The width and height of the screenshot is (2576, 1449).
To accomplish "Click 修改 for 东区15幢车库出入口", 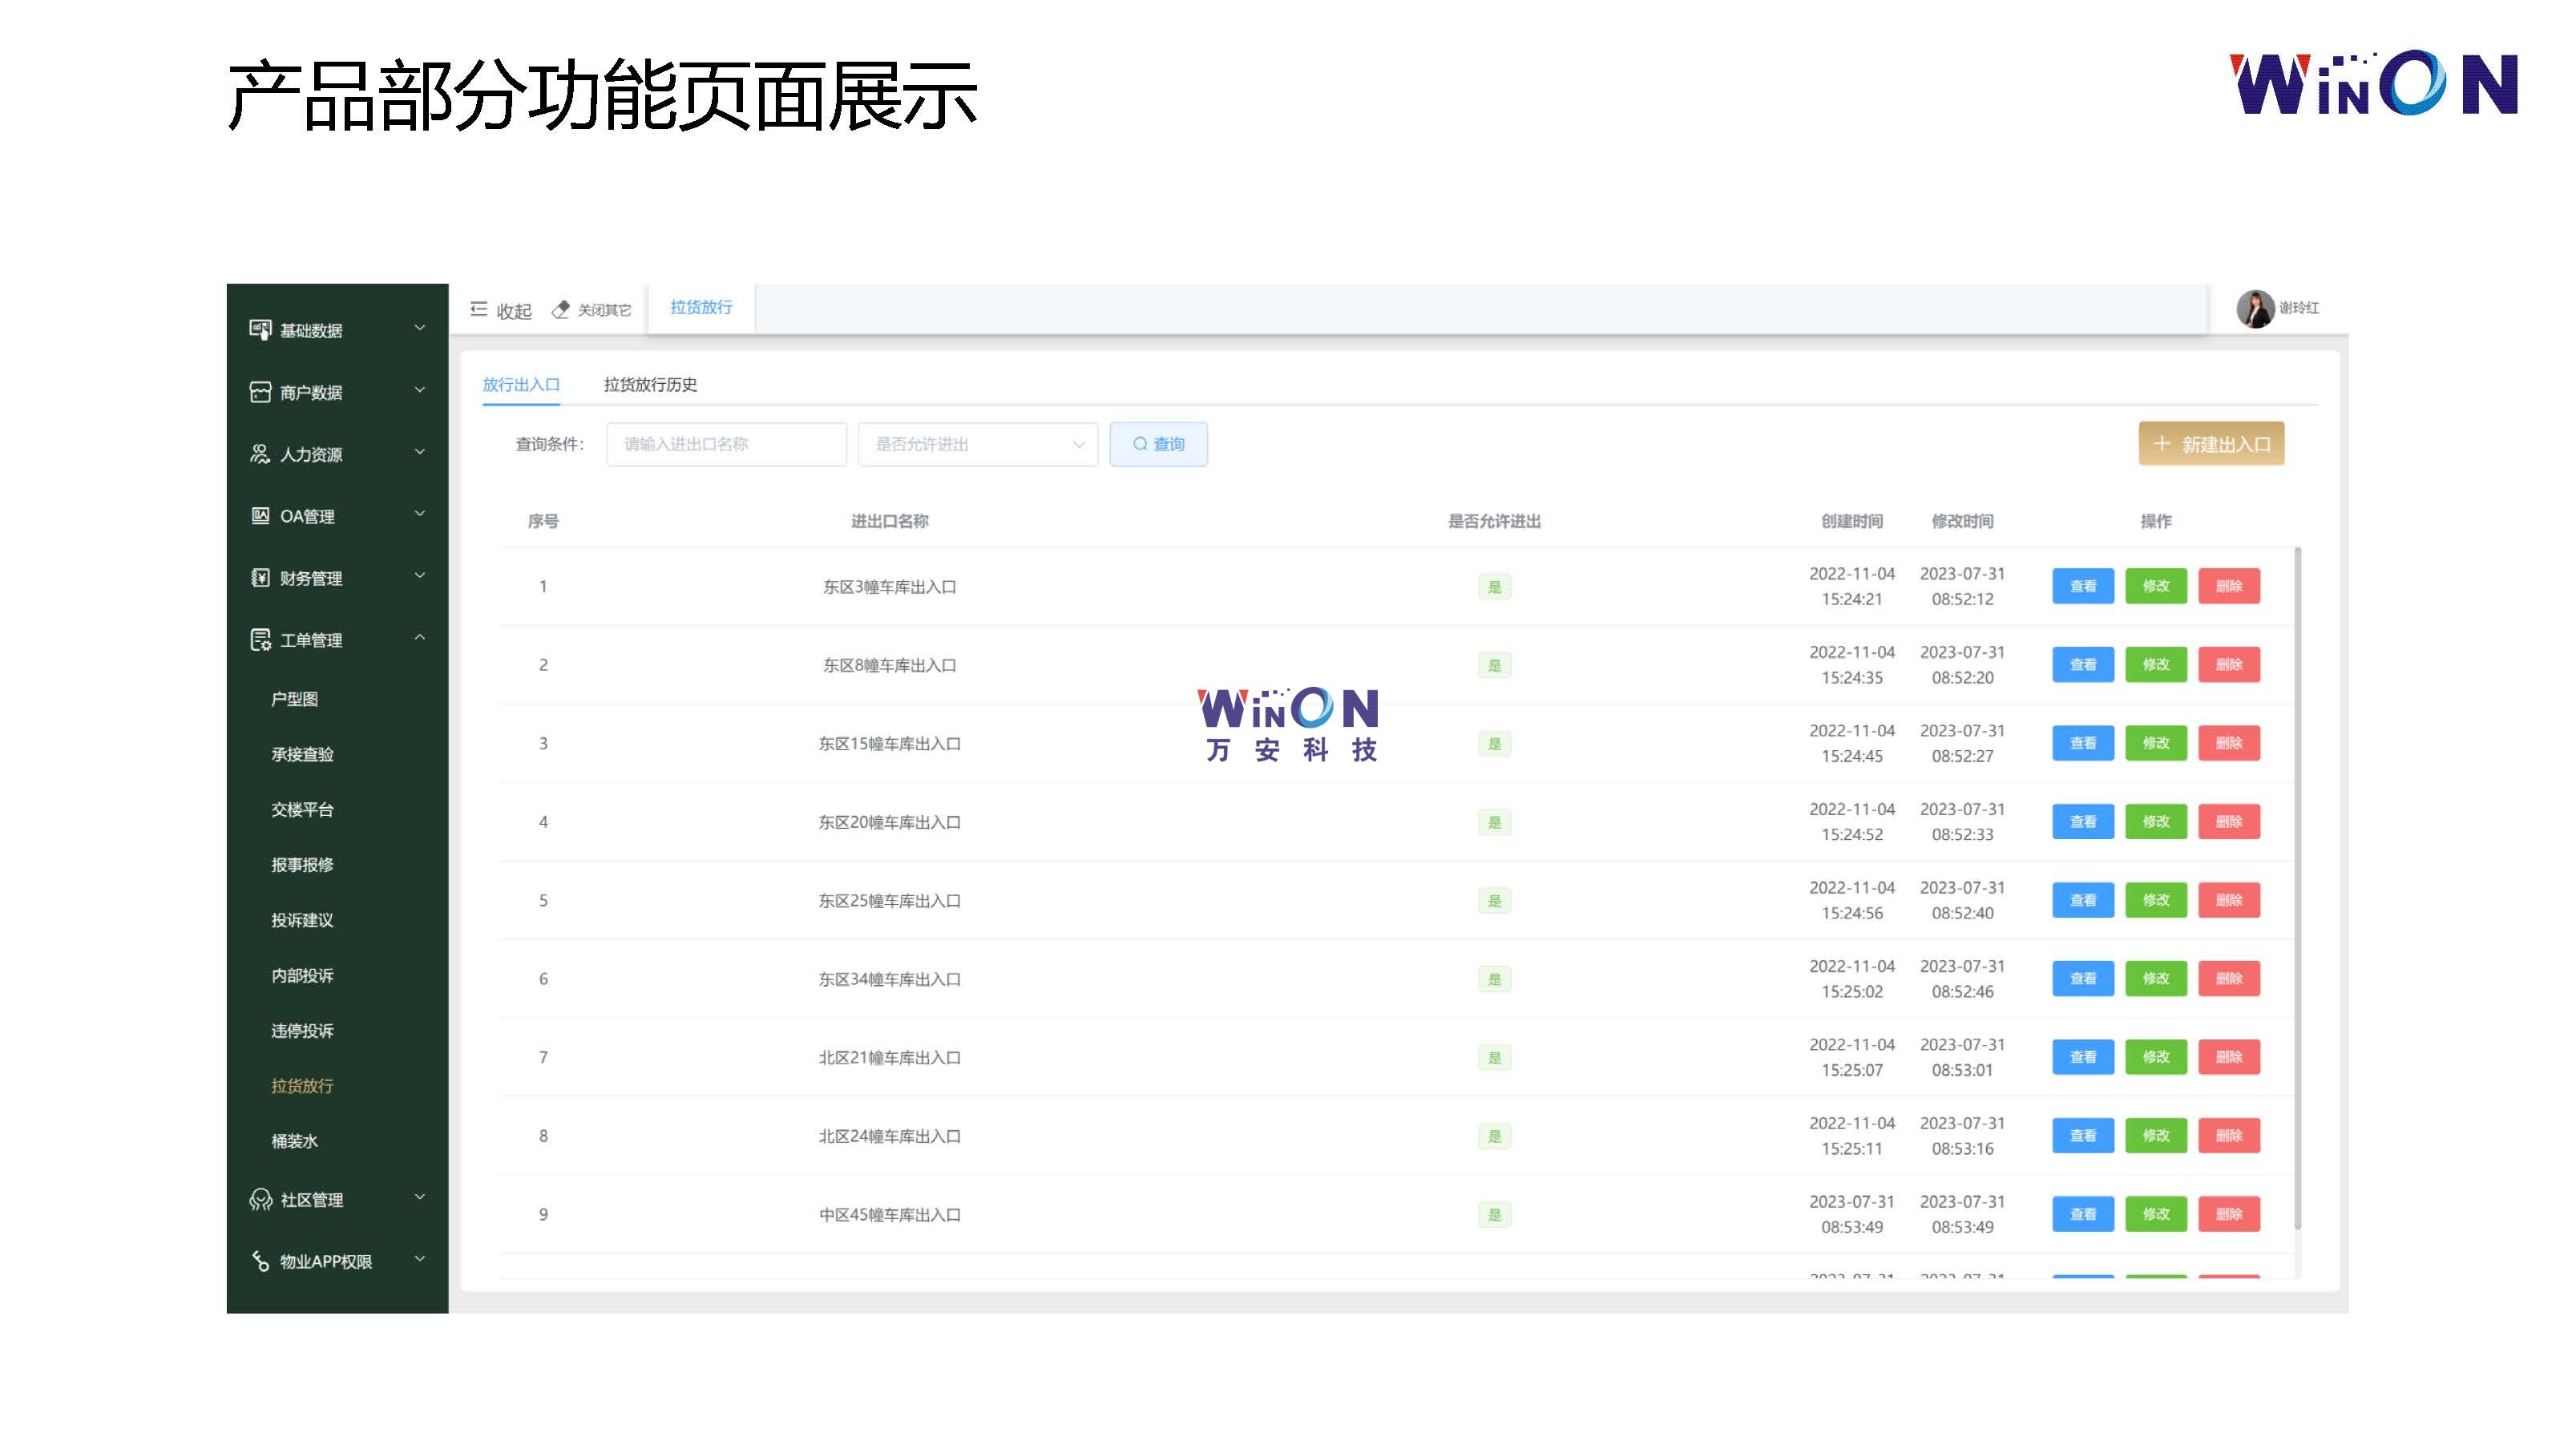I will [2156, 743].
